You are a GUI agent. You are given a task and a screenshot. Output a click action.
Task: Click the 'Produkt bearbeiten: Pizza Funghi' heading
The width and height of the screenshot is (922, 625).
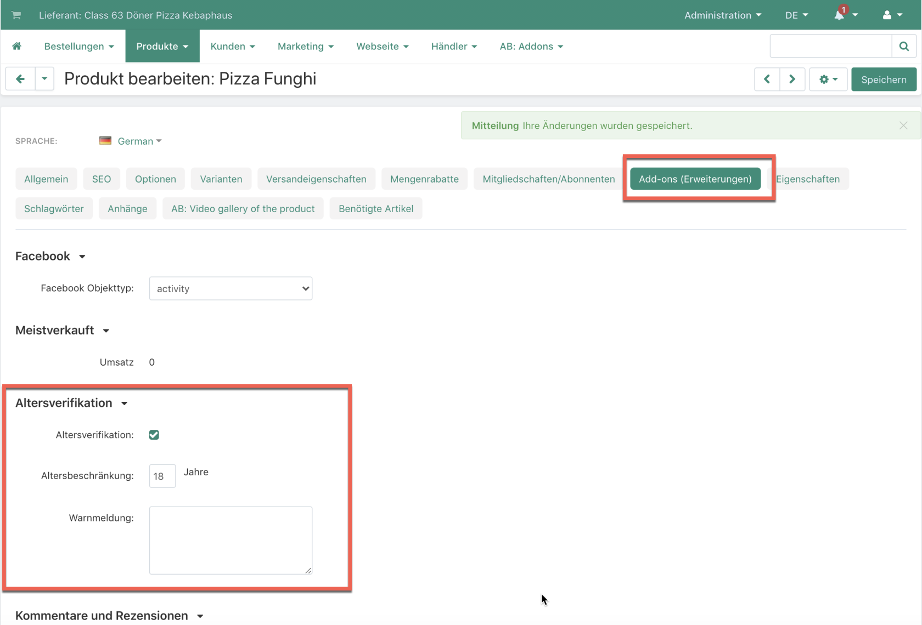tap(190, 79)
